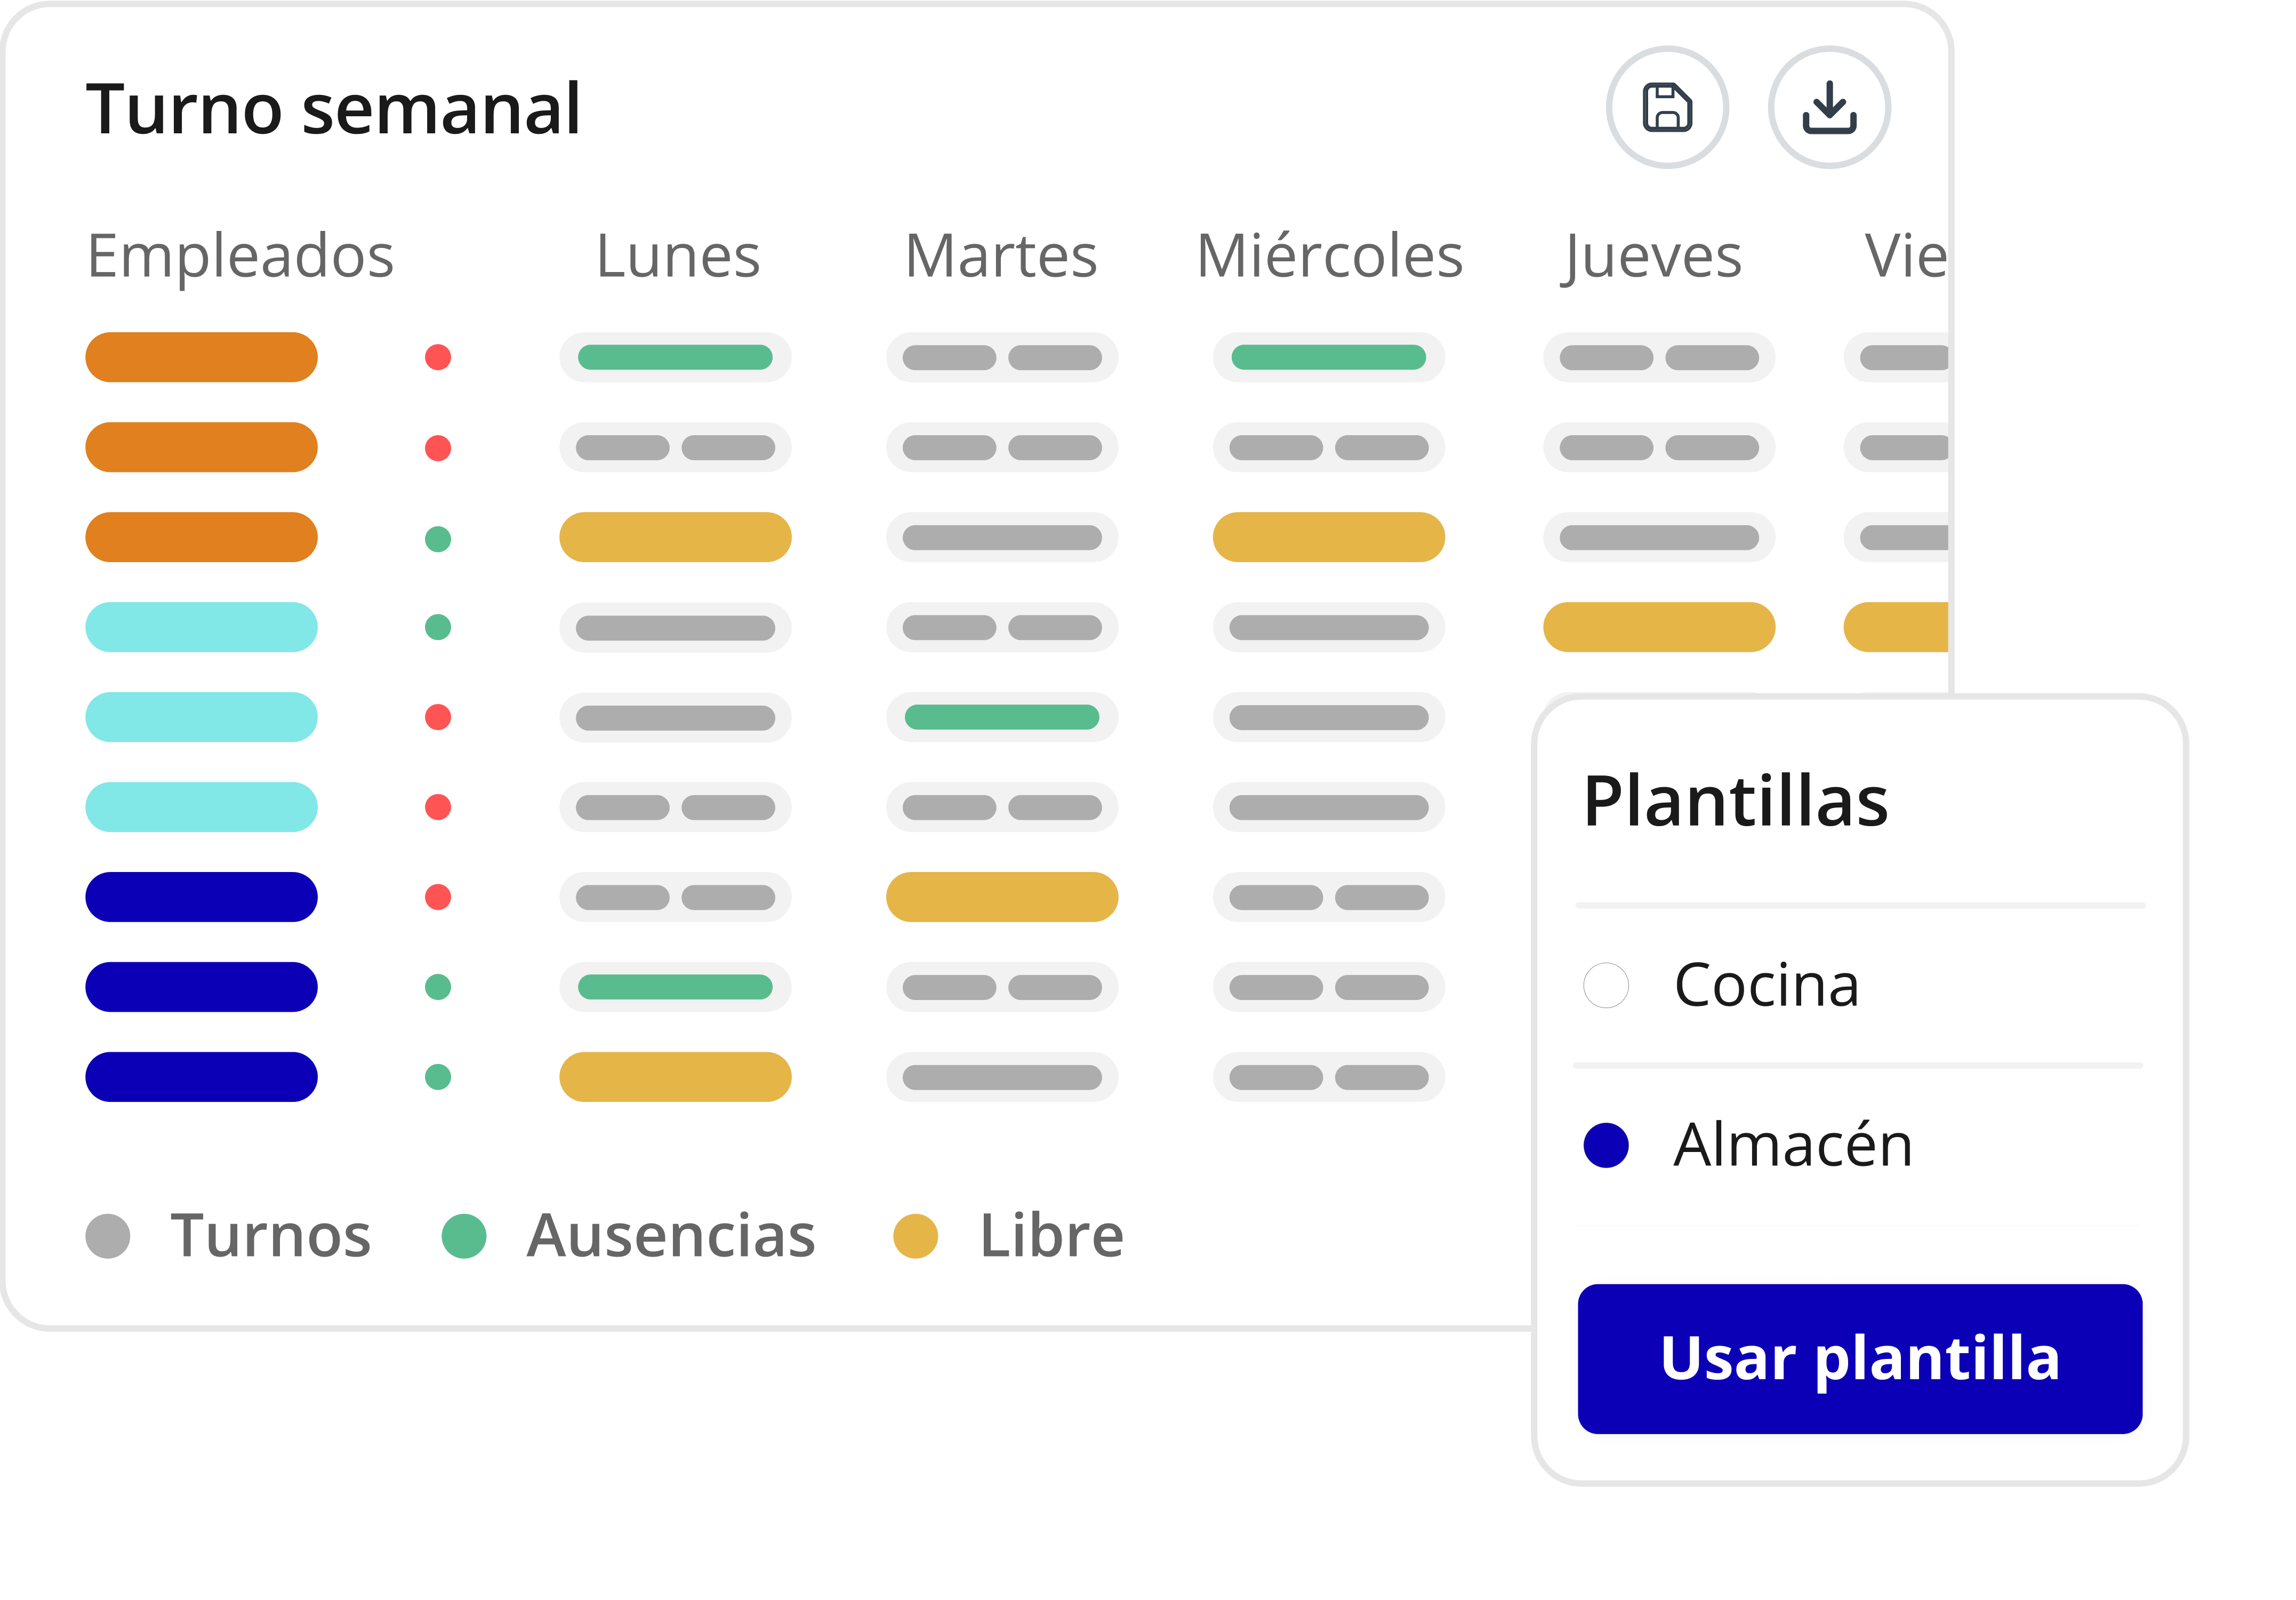Viewport: 2296px width, 1600px height.
Task: Select the Almacén template radio button
Action: click(x=1606, y=1145)
